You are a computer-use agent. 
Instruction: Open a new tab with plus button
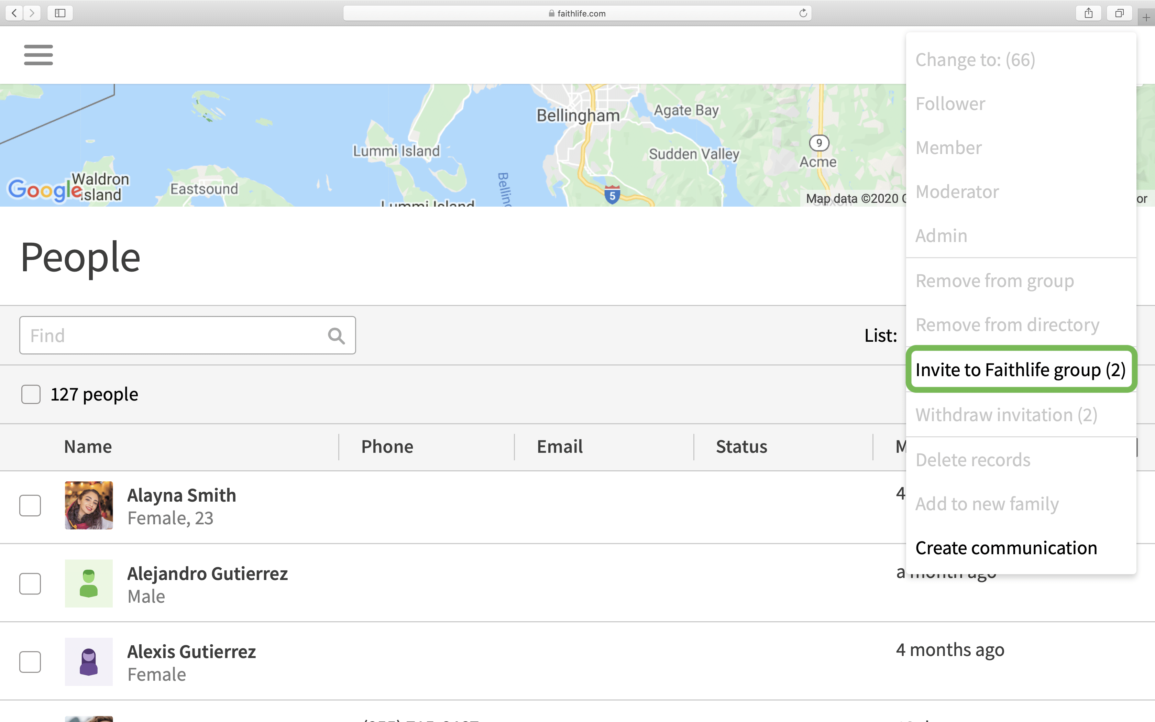coord(1146,18)
